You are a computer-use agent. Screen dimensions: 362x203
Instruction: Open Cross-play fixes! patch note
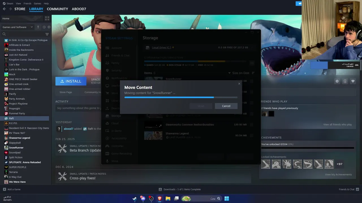[x=83, y=178]
